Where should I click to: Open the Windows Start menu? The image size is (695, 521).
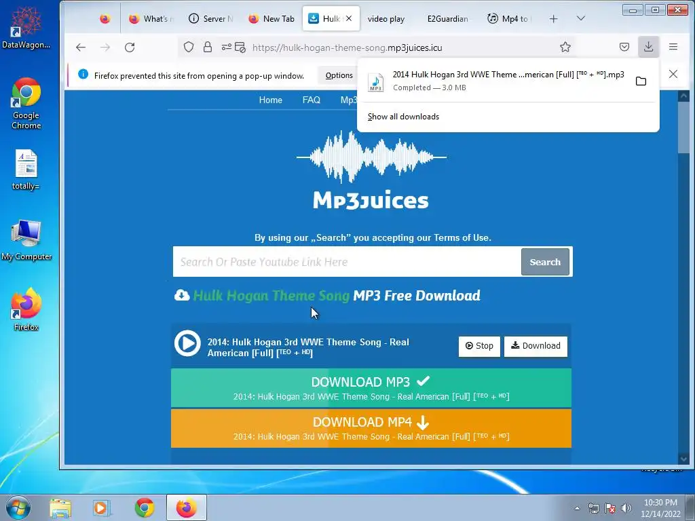(18, 507)
